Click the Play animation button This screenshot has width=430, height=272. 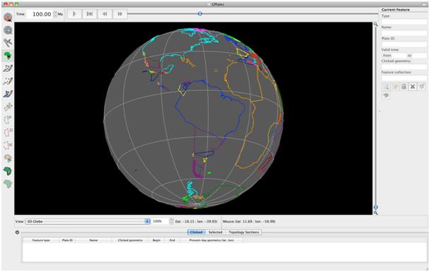(x=74, y=14)
